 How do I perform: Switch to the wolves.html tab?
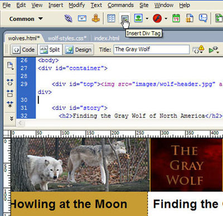point(24,38)
